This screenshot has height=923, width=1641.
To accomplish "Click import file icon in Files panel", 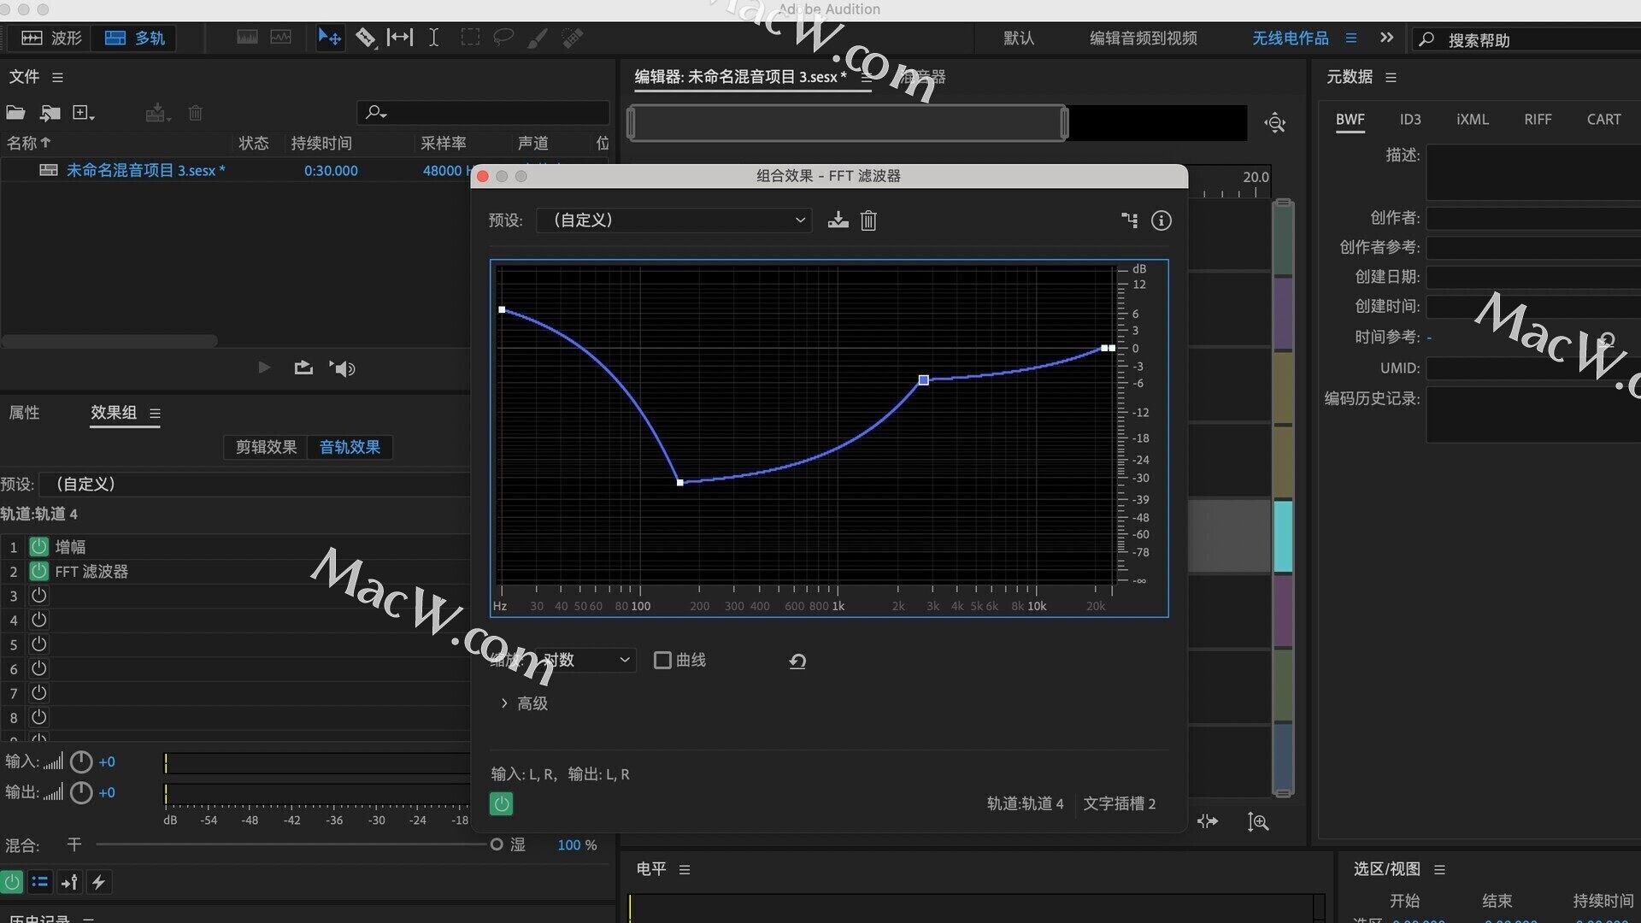I will (x=50, y=113).
